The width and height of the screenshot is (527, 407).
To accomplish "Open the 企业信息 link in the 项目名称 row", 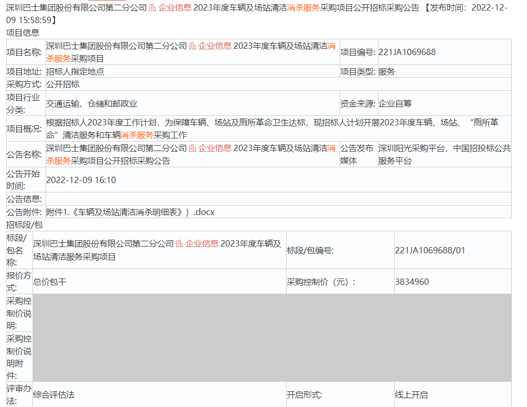I will click(215, 46).
